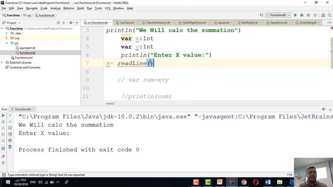Screen dimensions: 333x187
Task: Switch to NullSafety.kt editor tab
Action: click(x=249, y=22)
